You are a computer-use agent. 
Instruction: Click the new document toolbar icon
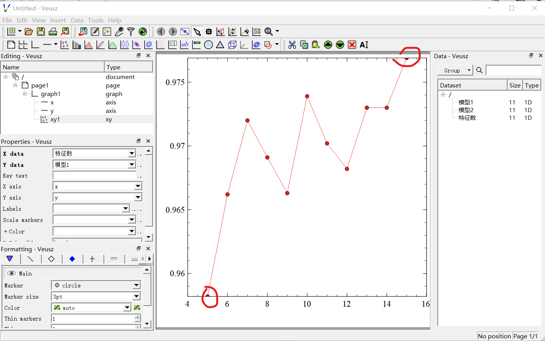[x=11, y=32]
